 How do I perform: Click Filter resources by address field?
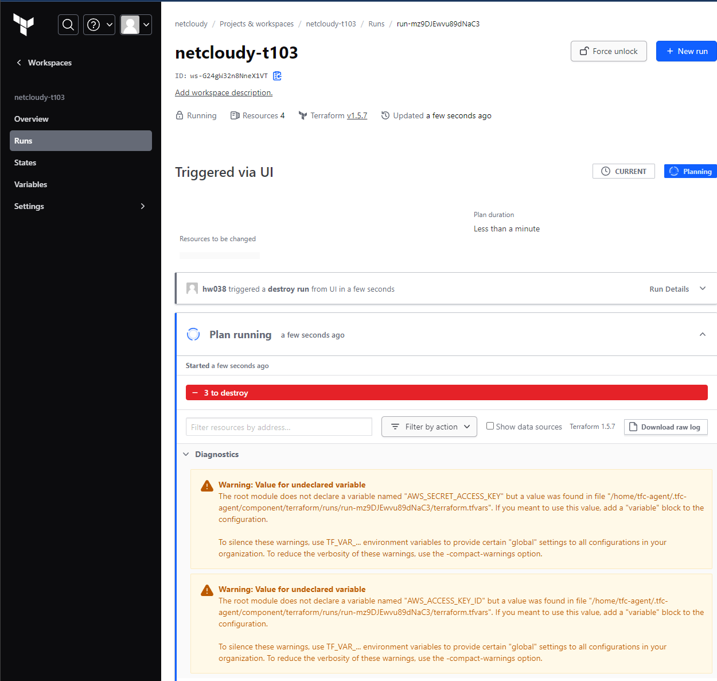279,427
